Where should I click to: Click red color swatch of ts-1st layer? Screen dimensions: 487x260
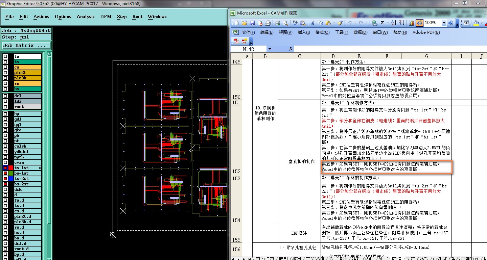[11, 168]
